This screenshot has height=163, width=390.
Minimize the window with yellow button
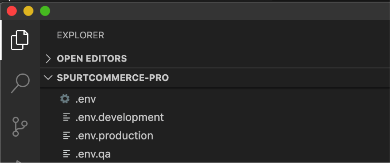pos(28,11)
